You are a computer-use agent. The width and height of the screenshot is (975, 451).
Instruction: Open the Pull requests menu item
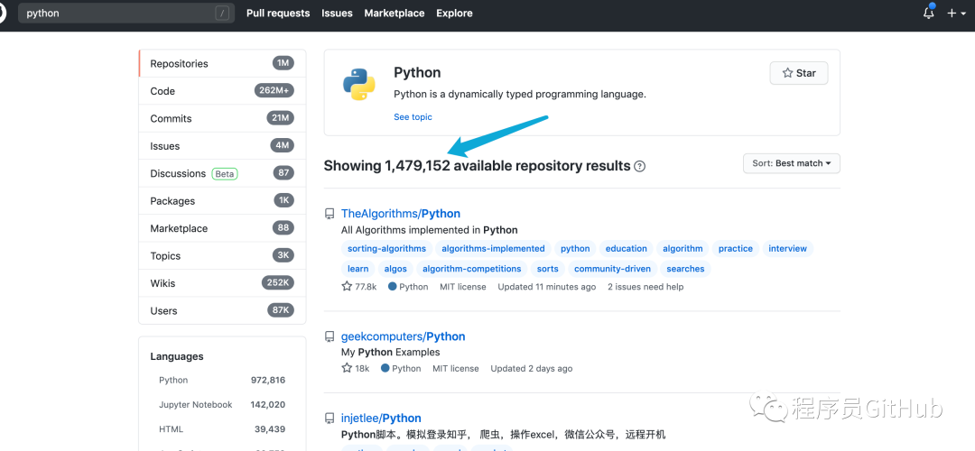277,14
